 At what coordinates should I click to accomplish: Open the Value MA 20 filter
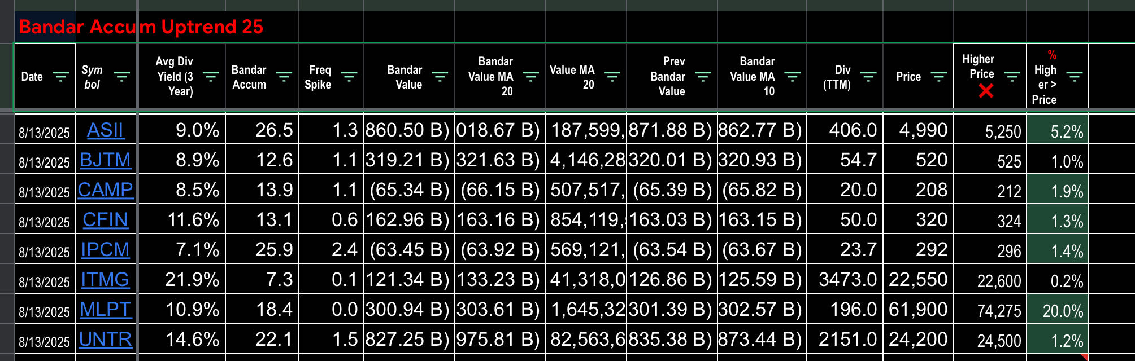tap(612, 77)
